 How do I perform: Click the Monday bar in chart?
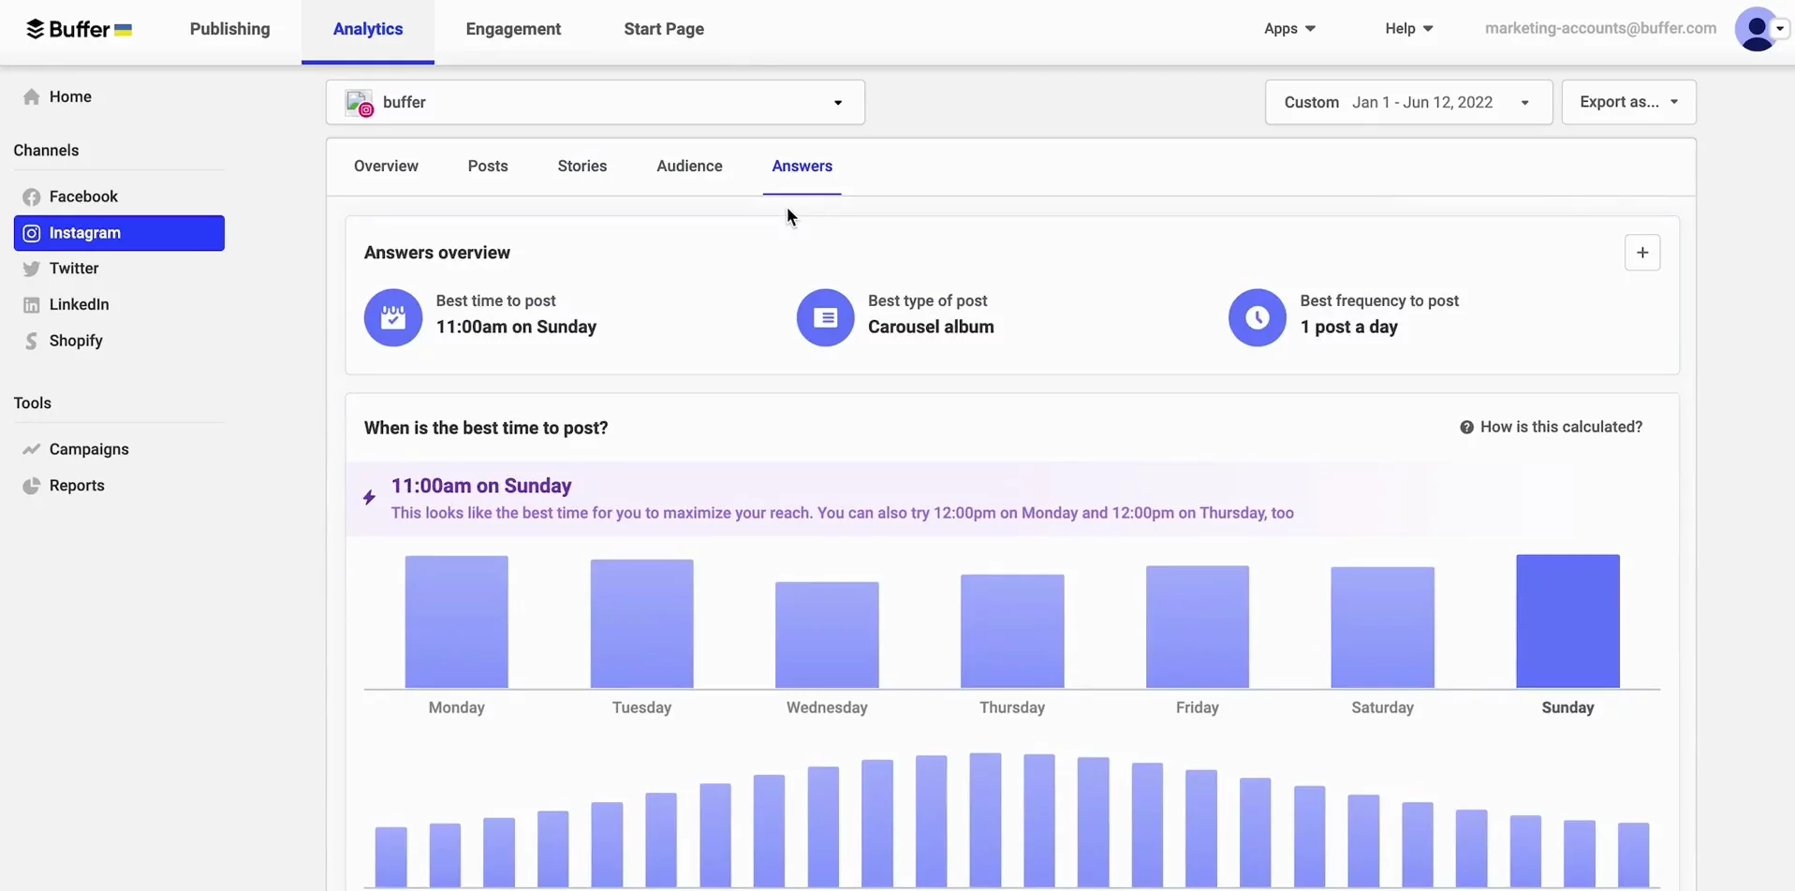(x=457, y=622)
